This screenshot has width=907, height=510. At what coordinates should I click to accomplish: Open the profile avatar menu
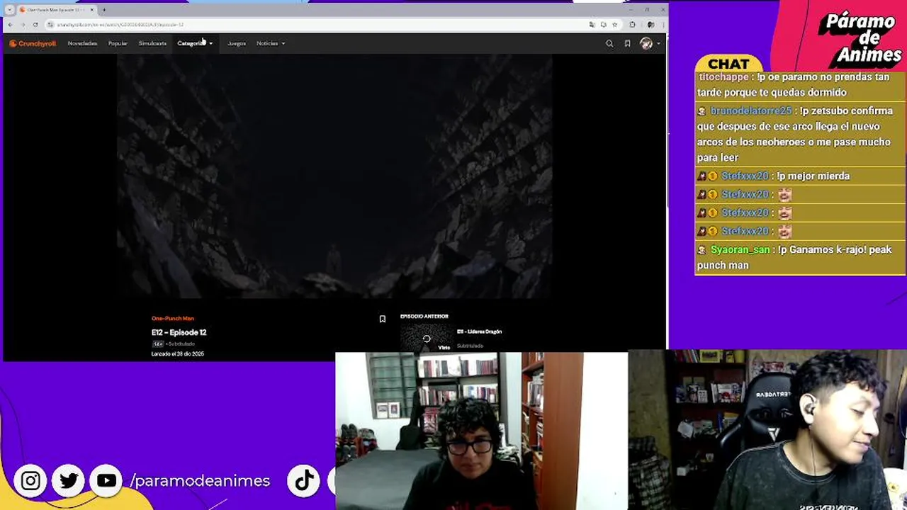(646, 43)
